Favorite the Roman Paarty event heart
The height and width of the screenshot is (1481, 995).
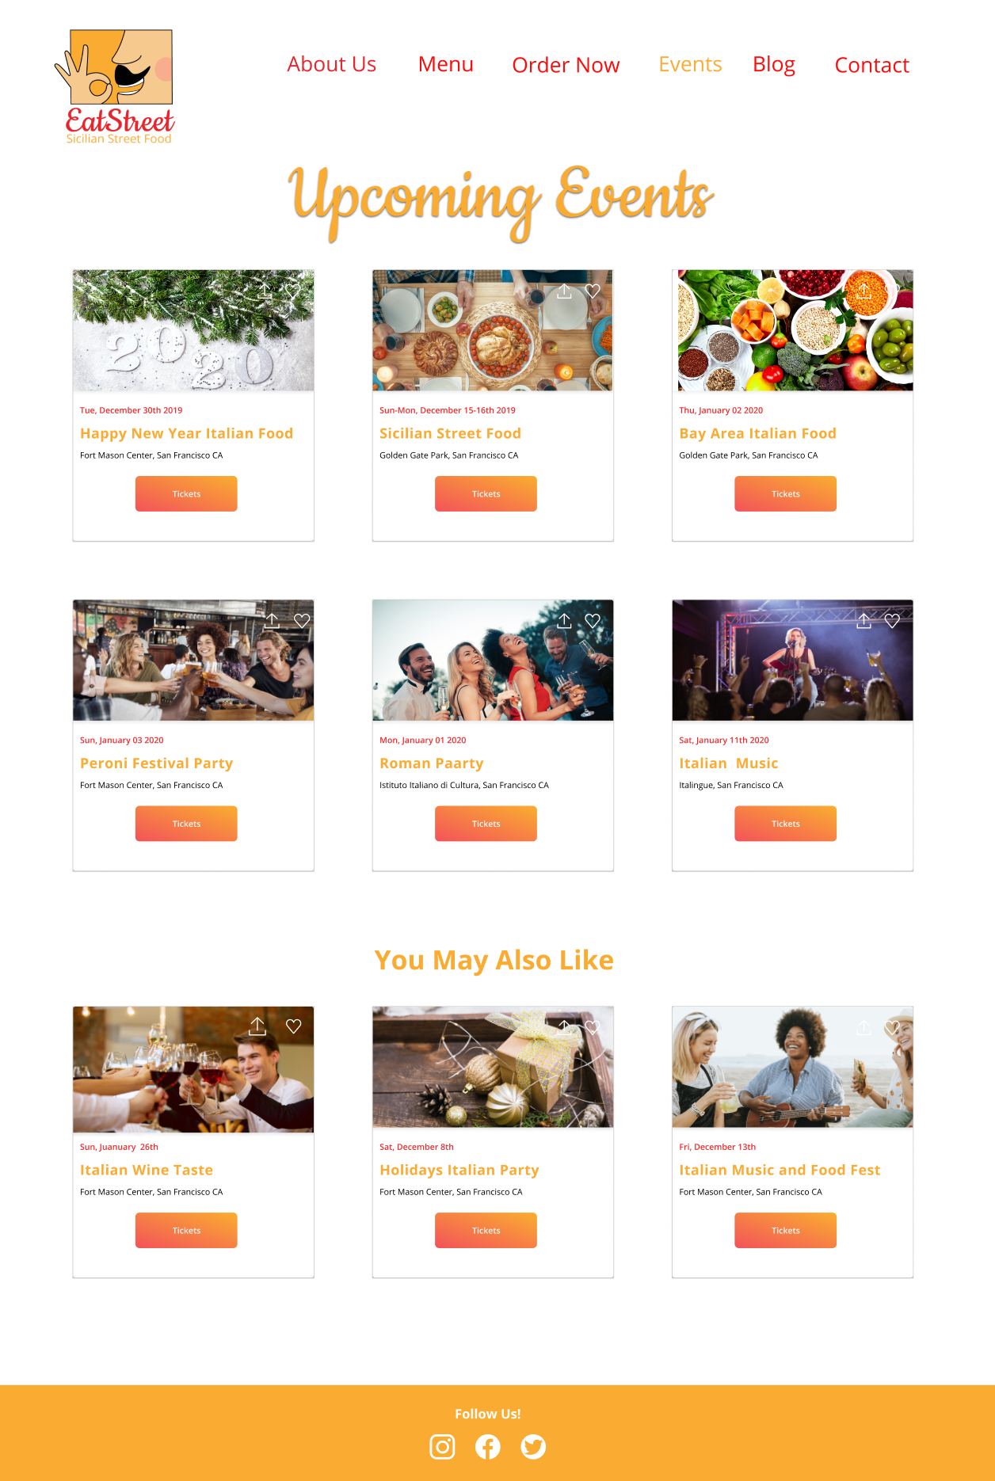(593, 621)
